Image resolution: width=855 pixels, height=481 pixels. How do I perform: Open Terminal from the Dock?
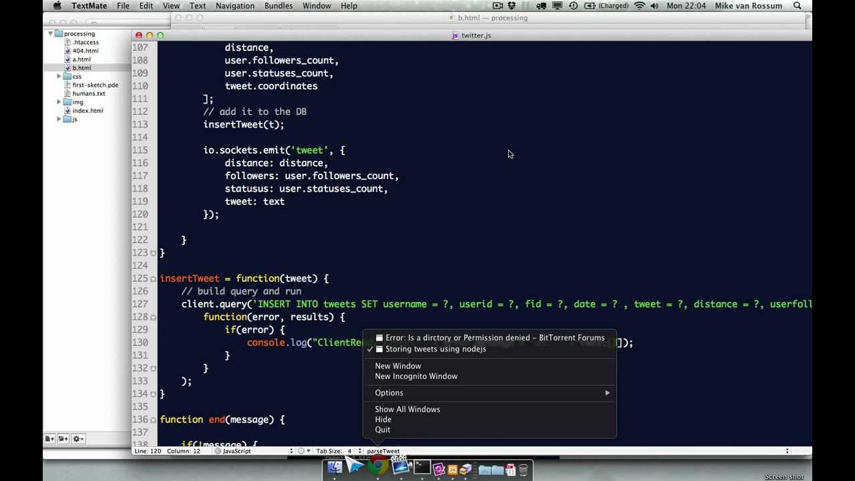(x=422, y=467)
